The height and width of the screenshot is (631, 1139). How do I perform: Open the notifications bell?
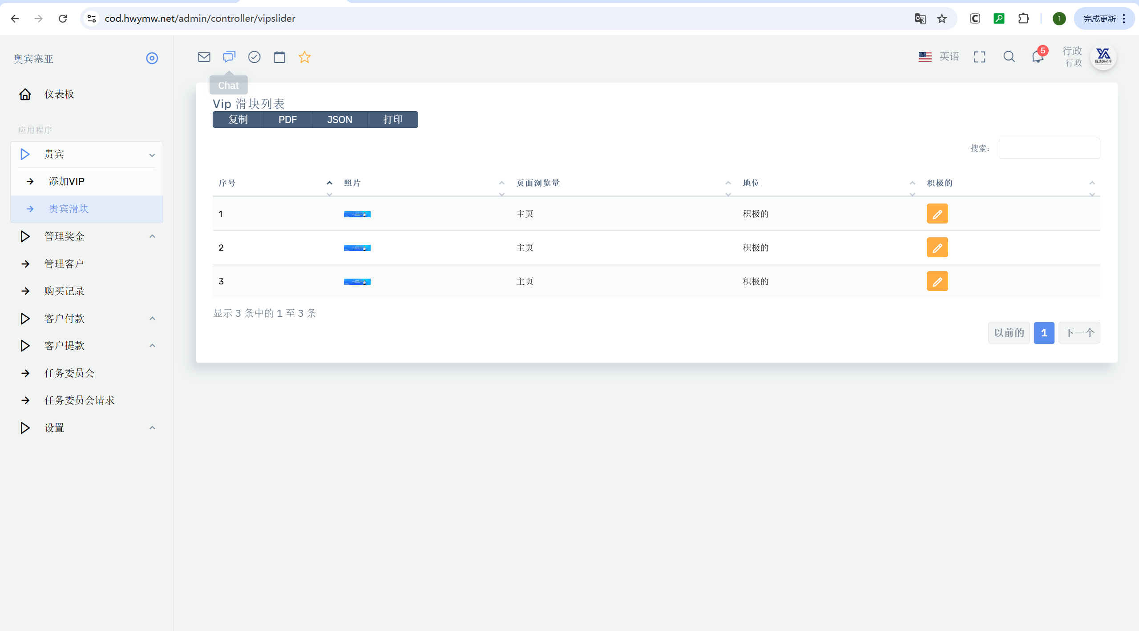[x=1038, y=57]
